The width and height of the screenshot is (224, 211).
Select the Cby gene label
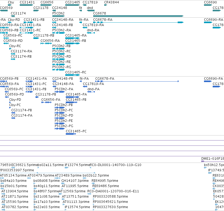(11, 2)
